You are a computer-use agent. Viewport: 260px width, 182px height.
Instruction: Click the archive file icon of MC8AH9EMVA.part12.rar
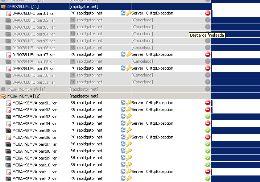coord(8,179)
